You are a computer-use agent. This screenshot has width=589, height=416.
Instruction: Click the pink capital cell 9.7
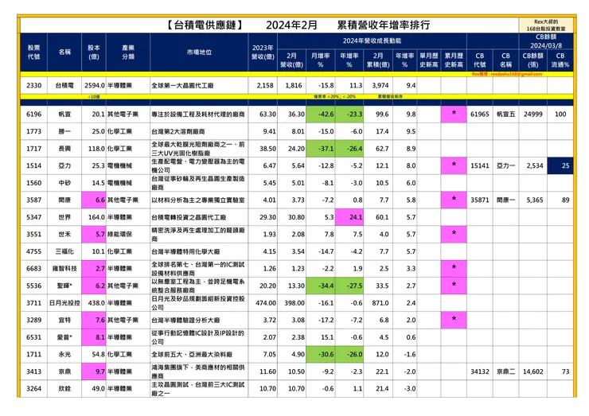[x=94, y=371]
